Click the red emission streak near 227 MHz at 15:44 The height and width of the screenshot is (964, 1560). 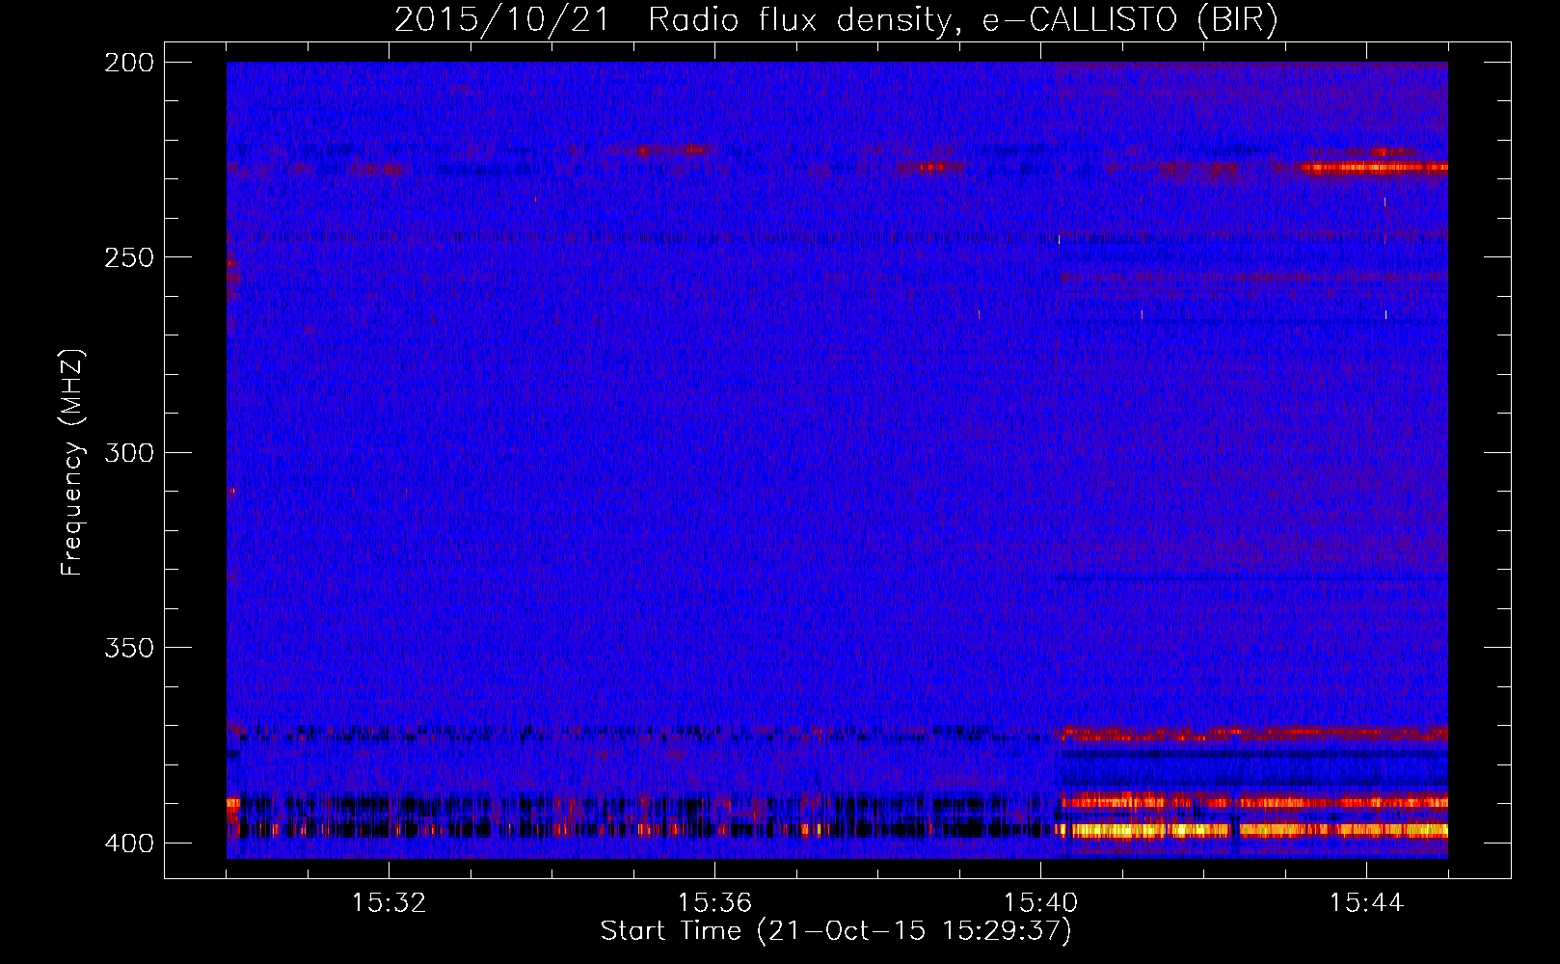coord(1373,168)
